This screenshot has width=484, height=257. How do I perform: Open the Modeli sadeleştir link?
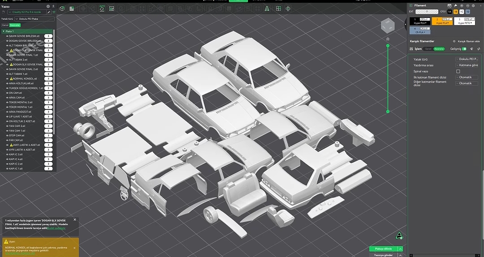pyautogui.click(x=56, y=228)
